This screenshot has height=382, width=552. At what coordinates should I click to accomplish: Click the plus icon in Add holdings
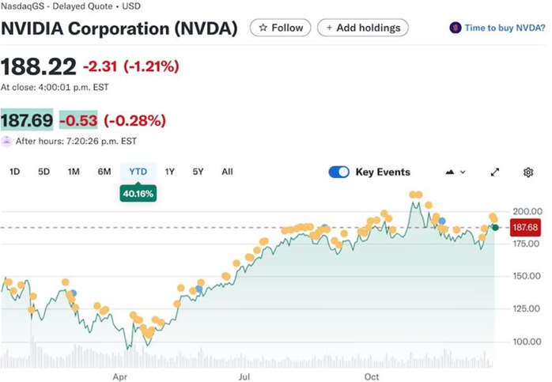[328, 28]
